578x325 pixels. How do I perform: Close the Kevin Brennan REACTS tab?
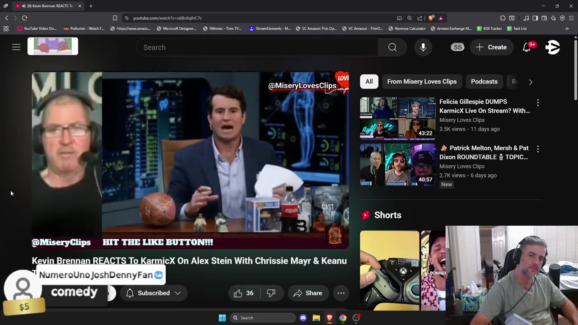pyautogui.click(x=79, y=6)
